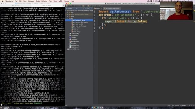Open the Code menu
This screenshot has height=109, width=195.
pos(38,1)
